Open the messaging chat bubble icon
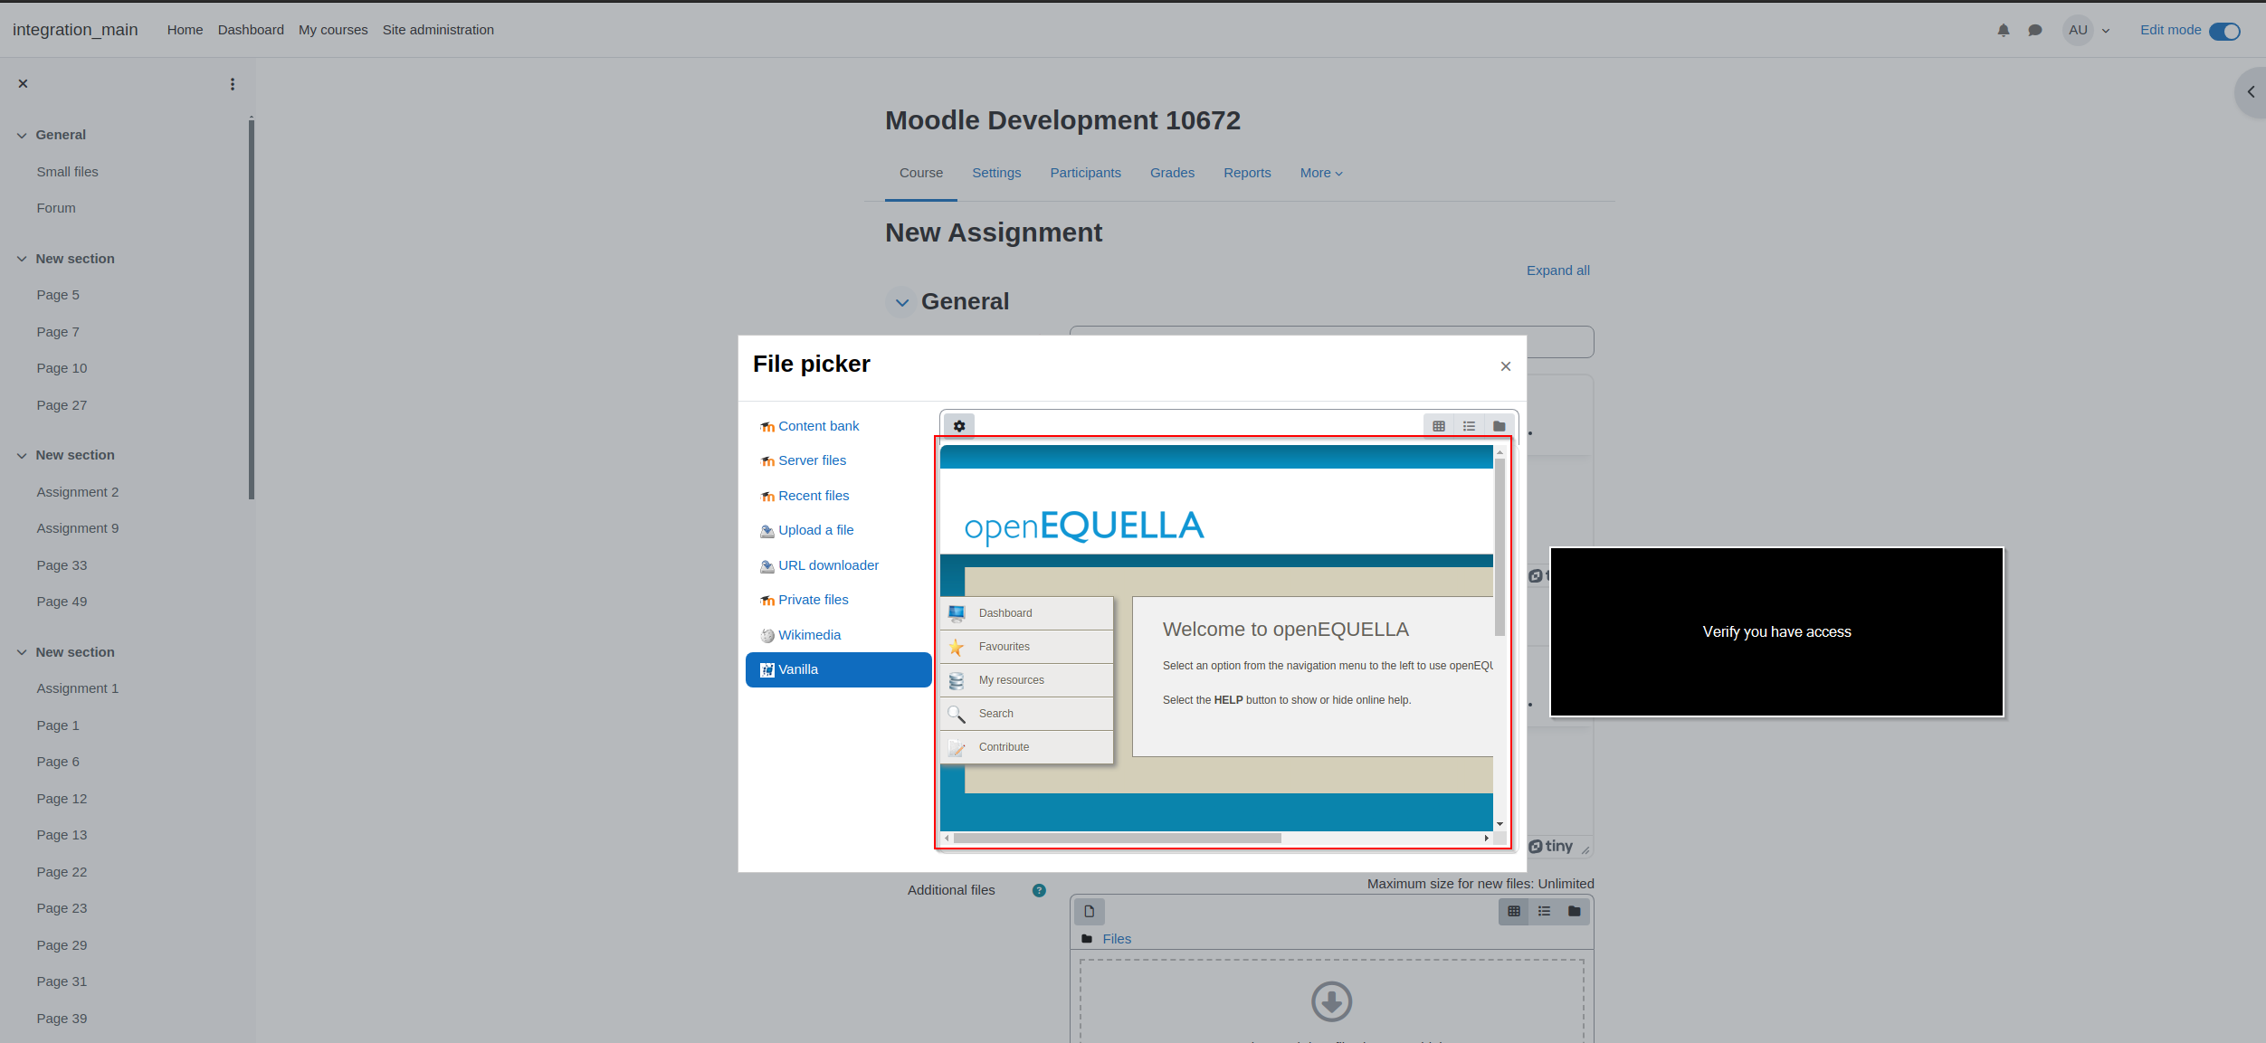2266x1043 pixels. tap(2035, 30)
